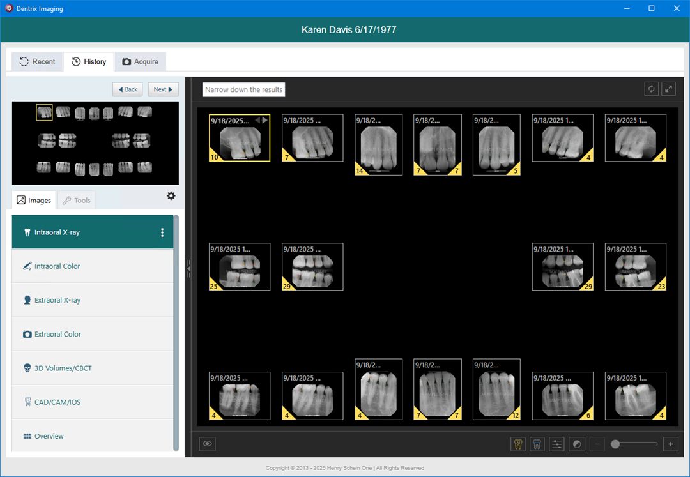Click the filter settings sliders icon
Screen dimensions: 690x477
pos(556,444)
